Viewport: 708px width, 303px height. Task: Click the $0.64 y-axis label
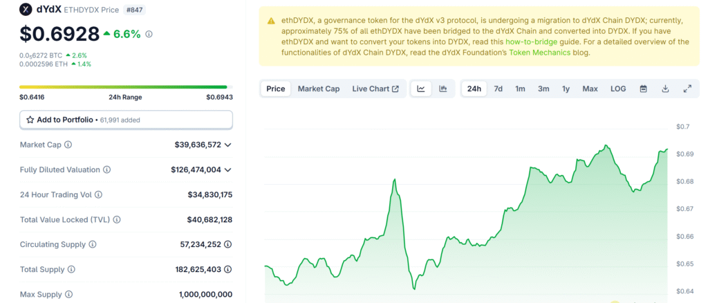(x=685, y=291)
